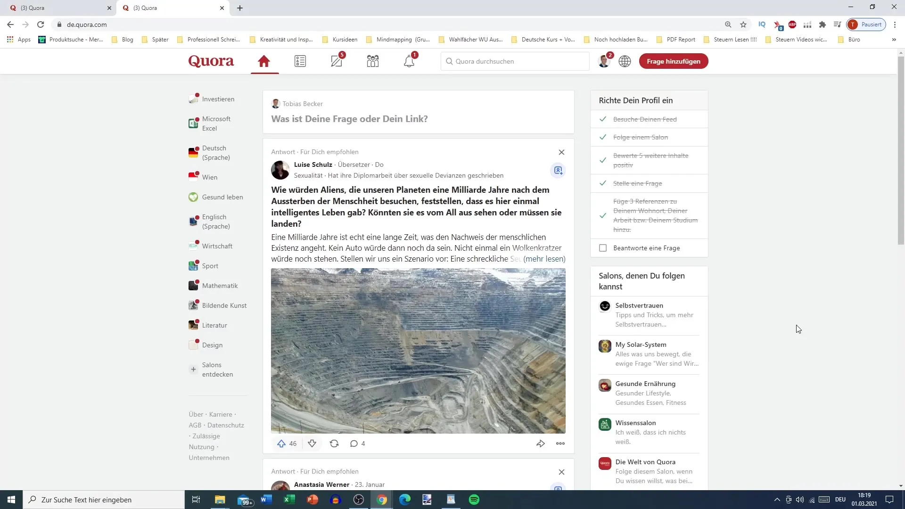Expand the more options '...' menu on answer
Image resolution: width=905 pixels, height=509 pixels.
(x=560, y=443)
